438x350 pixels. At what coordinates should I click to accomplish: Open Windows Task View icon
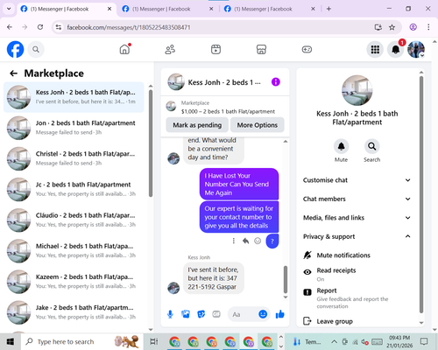pyautogui.click(x=154, y=341)
